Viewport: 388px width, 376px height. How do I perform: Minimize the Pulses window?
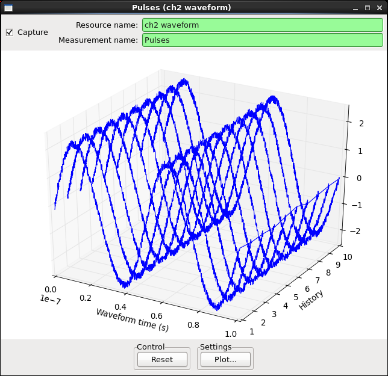pos(355,8)
